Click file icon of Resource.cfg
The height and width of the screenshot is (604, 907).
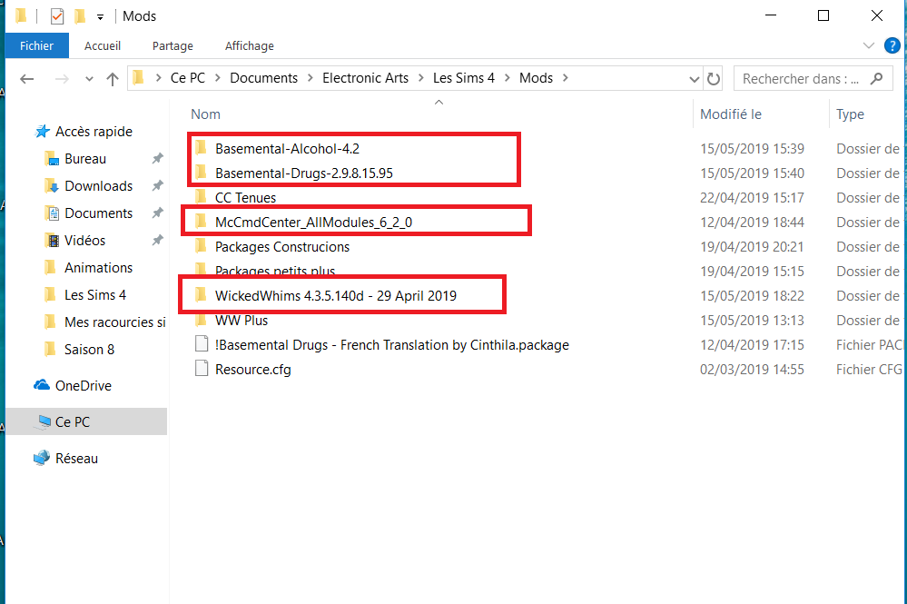[x=202, y=368]
